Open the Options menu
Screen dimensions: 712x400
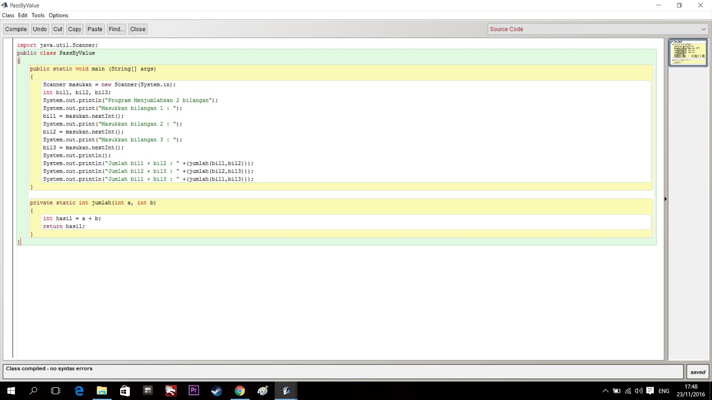pyautogui.click(x=58, y=15)
